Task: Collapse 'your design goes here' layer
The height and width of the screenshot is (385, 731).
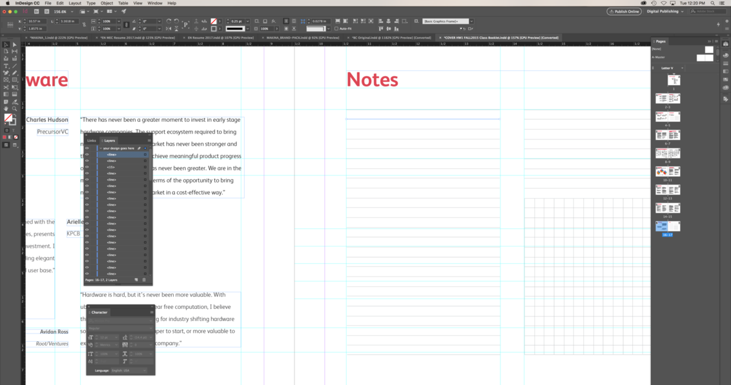Action: [x=100, y=148]
